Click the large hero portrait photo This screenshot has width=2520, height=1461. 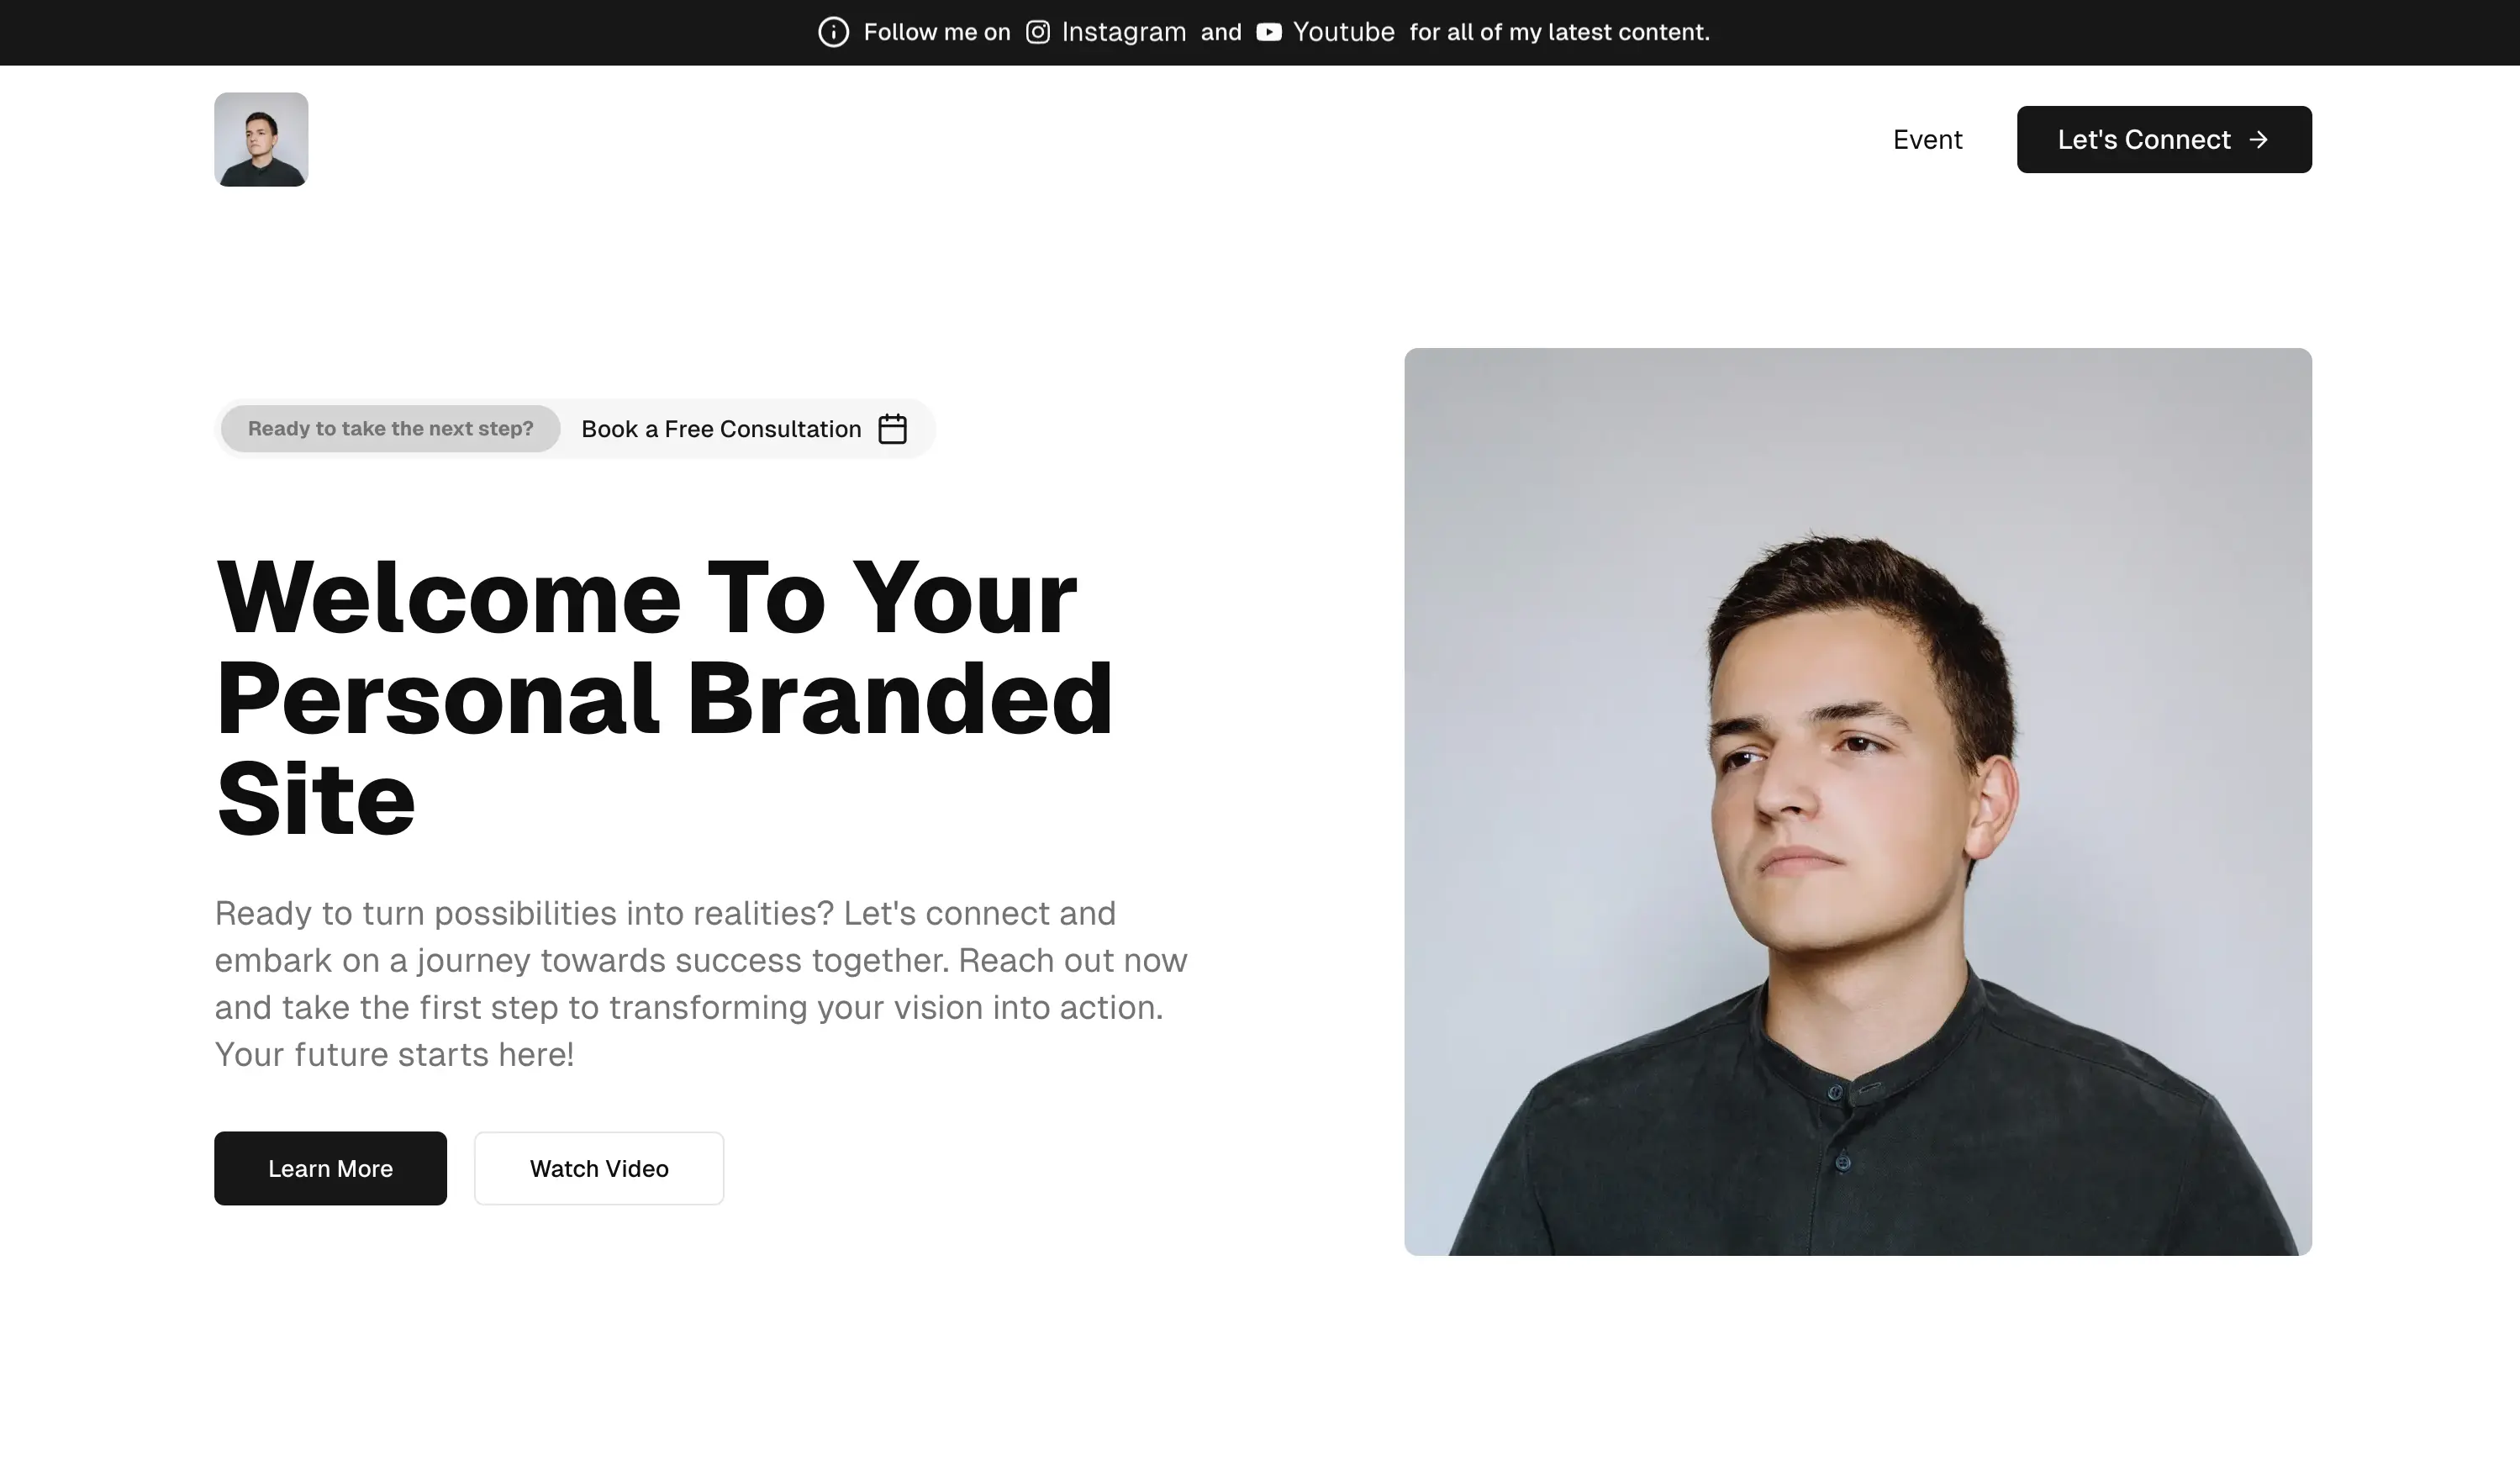(x=1857, y=801)
